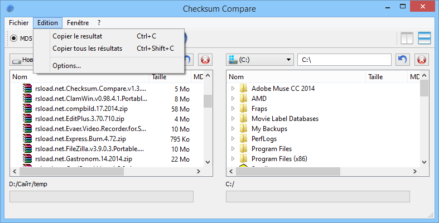Image resolution: width=439 pixels, height=223 pixels.
Task: Select rsload.net.compbild.17.2014.zip file name
Action: [x=81, y=109]
